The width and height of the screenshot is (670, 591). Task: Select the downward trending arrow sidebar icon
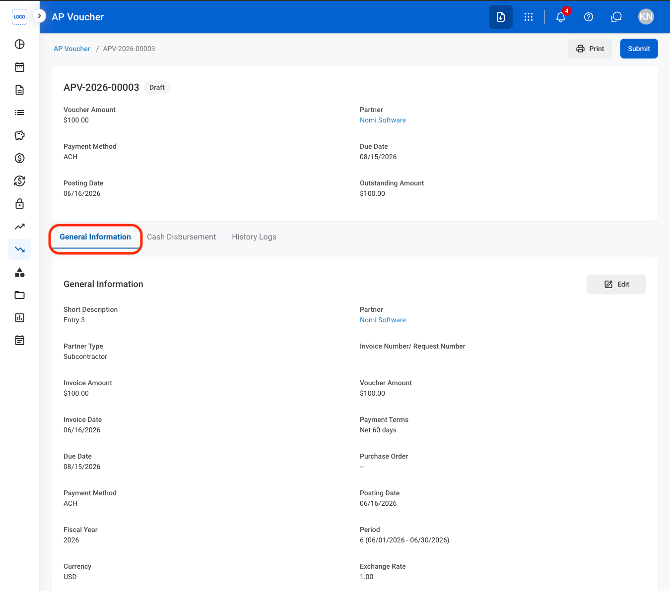tap(19, 249)
